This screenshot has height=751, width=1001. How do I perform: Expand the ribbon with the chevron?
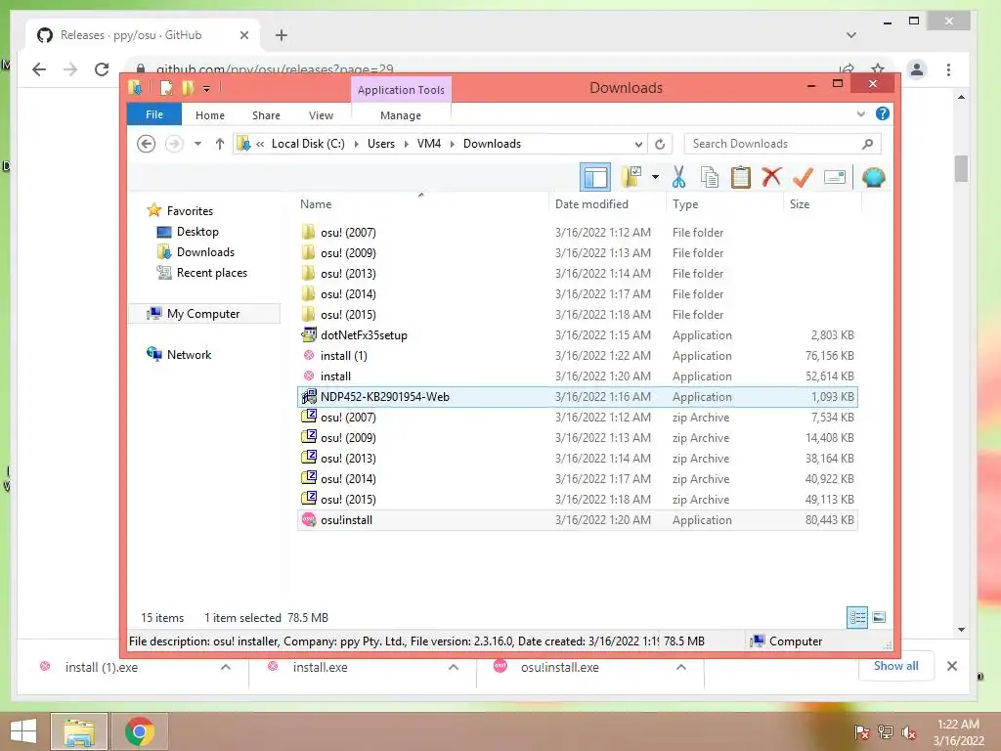860,114
